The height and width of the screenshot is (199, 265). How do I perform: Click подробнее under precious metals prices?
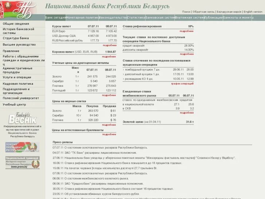(109, 95)
